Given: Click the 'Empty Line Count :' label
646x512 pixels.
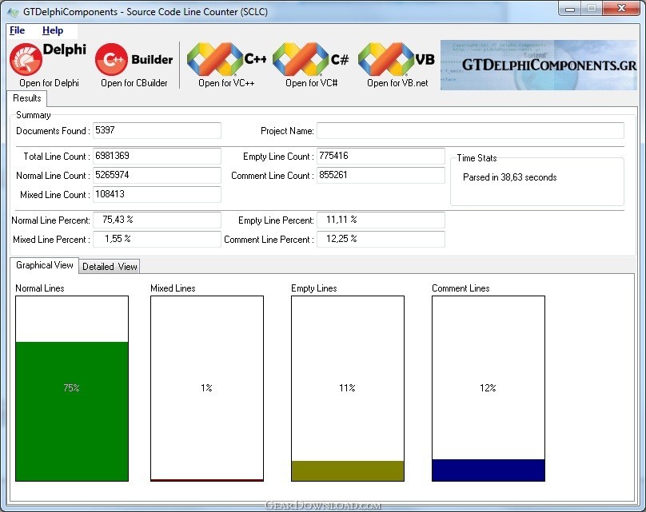Looking at the screenshot, I should 278,157.
